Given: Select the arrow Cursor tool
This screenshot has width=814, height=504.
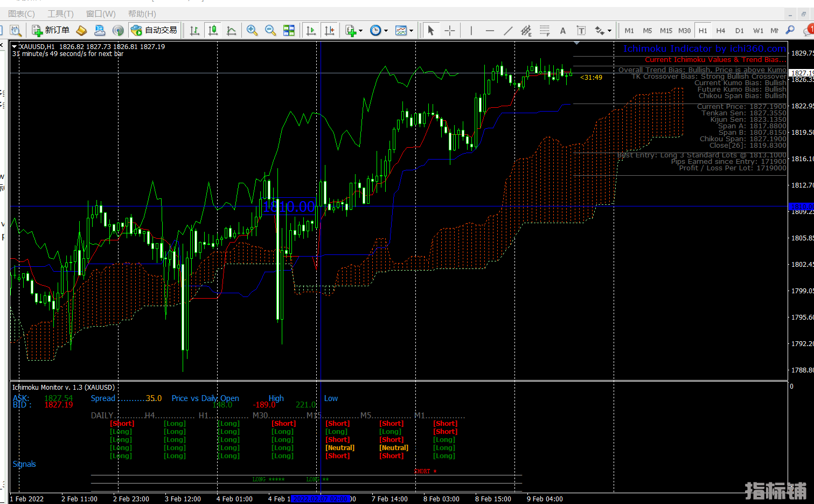Looking at the screenshot, I should [430, 30].
